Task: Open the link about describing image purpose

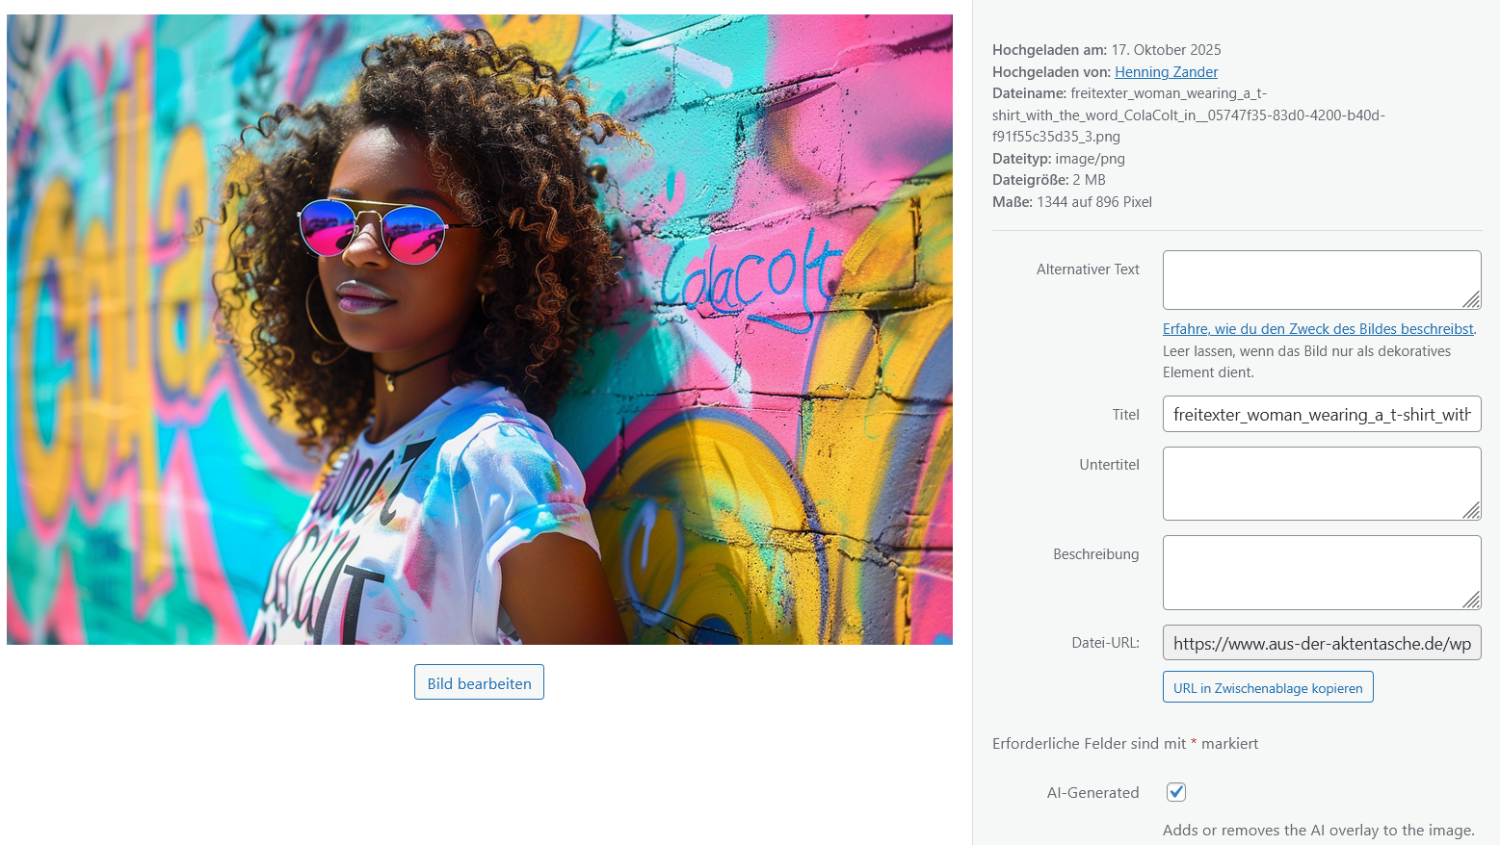Action: [x=1318, y=329]
